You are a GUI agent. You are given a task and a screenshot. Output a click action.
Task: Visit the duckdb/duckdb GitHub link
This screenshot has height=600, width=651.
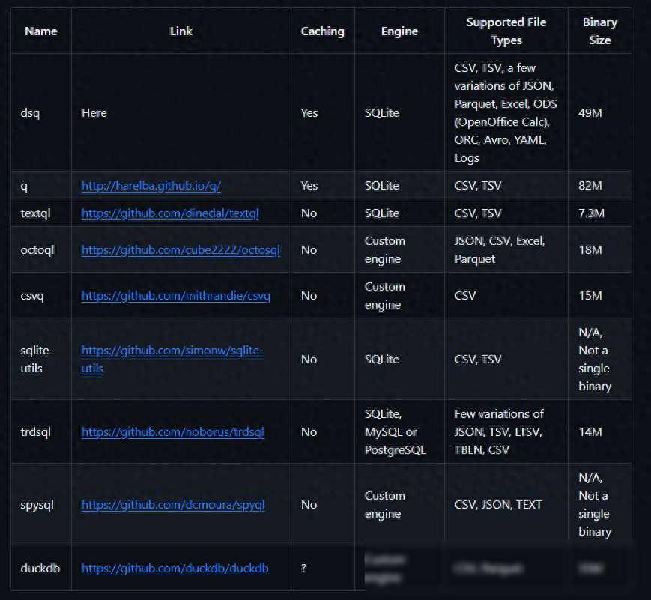click(x=175, y=568)
